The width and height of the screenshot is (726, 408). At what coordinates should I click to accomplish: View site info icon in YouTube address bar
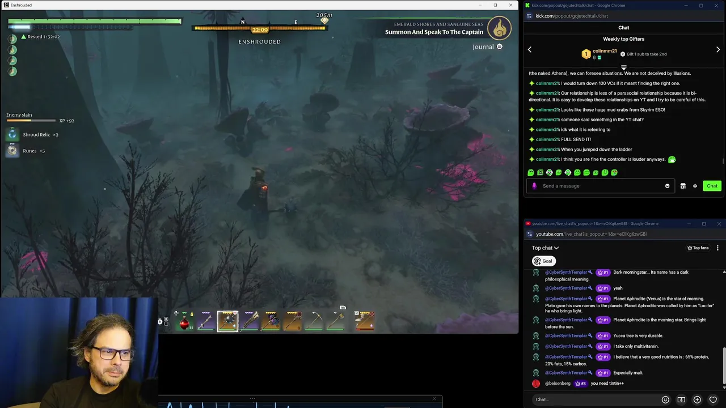(530, 234)
